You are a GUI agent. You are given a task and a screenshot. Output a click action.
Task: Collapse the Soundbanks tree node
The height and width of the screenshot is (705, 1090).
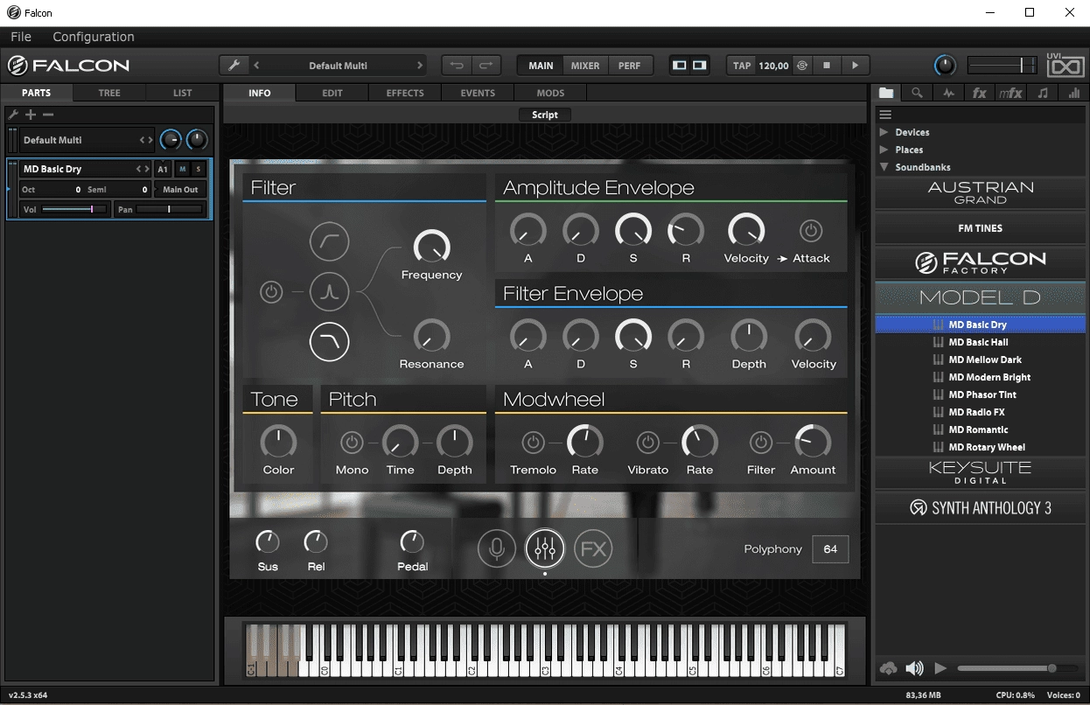[x=884, y=167]
